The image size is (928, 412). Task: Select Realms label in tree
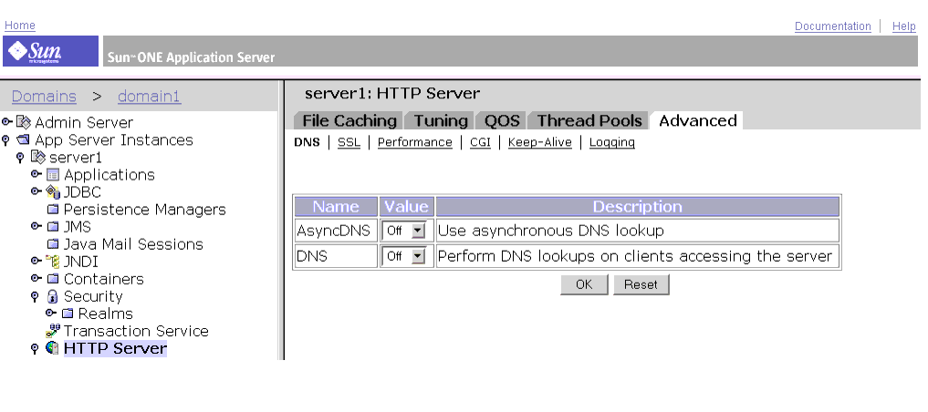click(x=105, y=314)
